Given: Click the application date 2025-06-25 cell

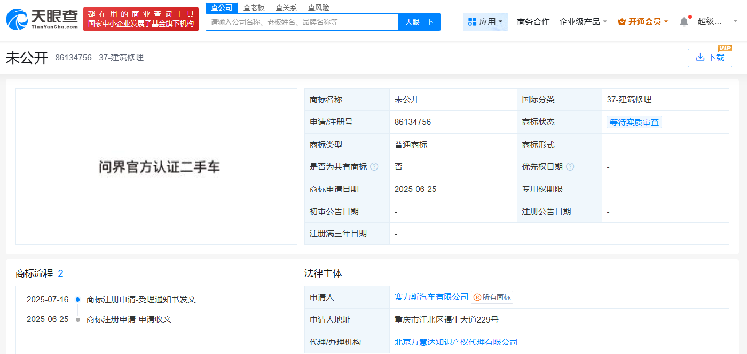Looking at the screenshot, I should pos(416,189).
